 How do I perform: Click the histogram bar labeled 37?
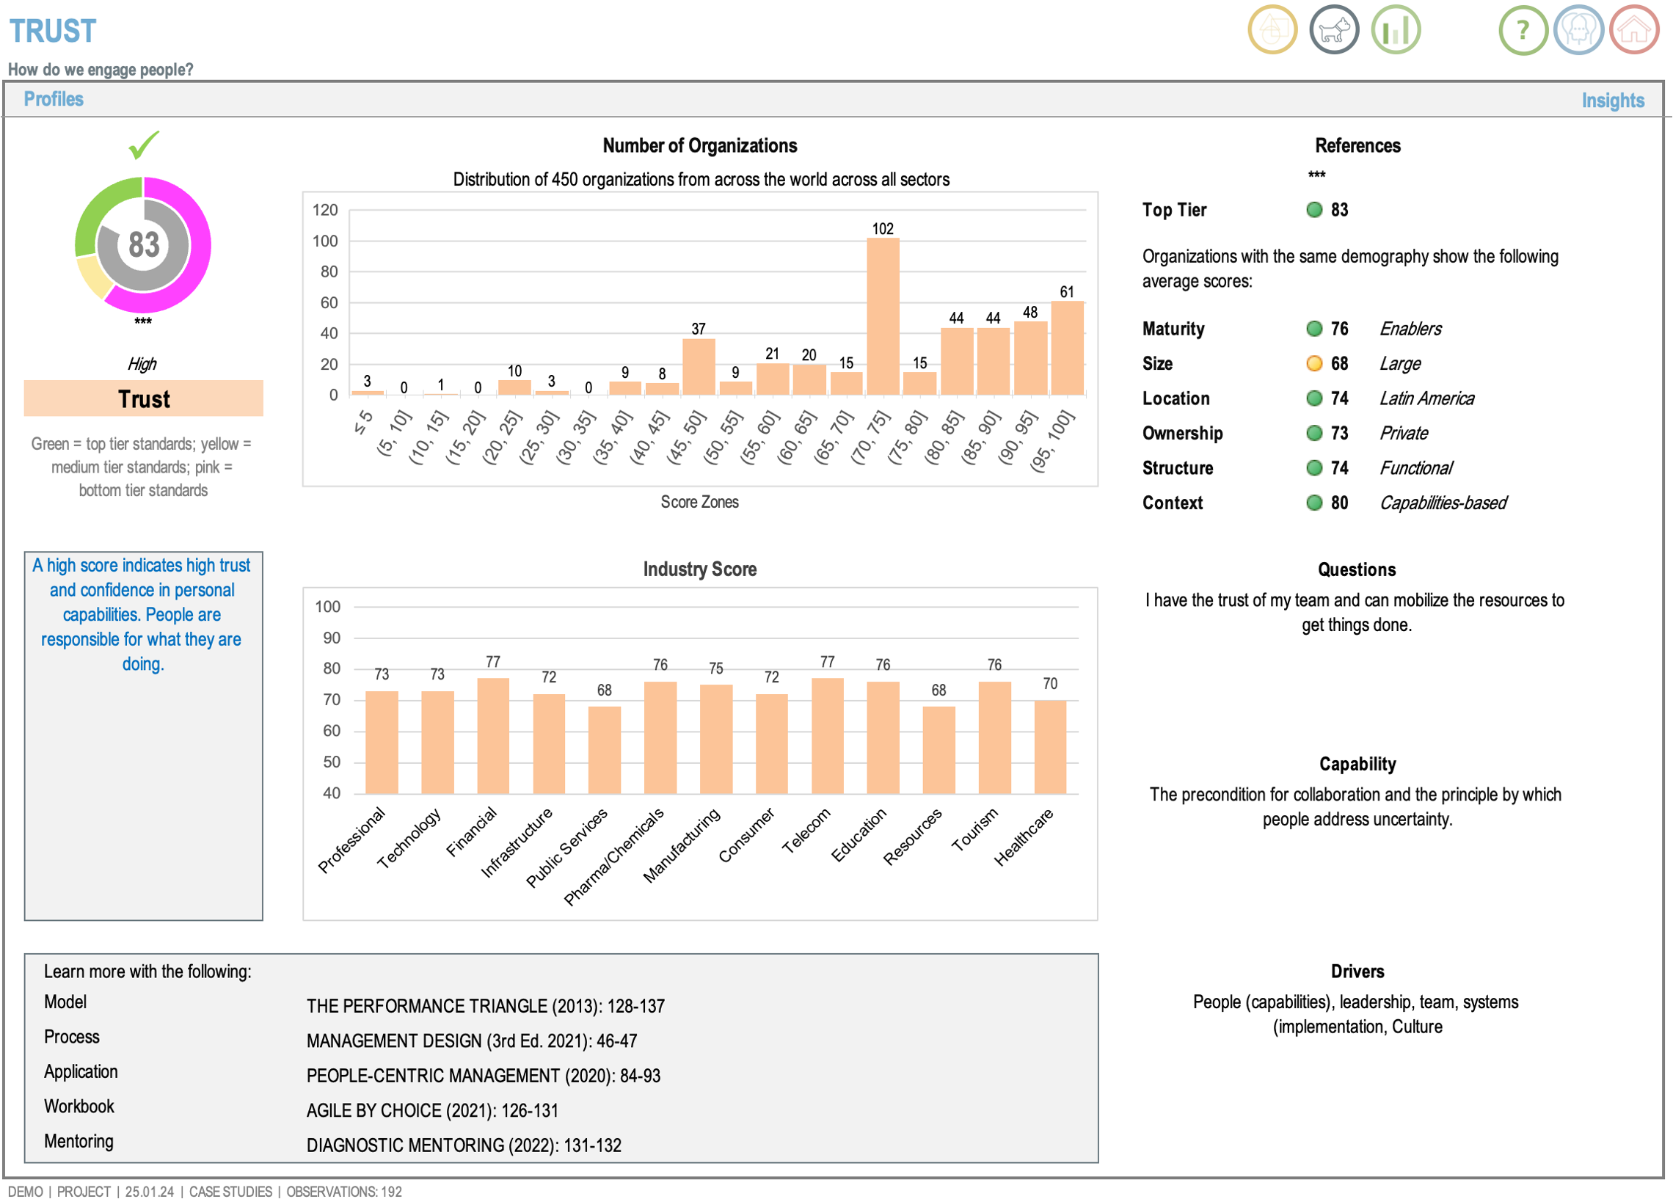click(699, 367)
